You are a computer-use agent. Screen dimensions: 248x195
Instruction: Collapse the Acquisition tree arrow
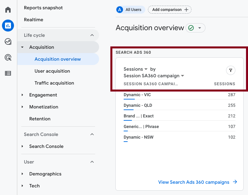pyautogui.click(x=22, y=47)
